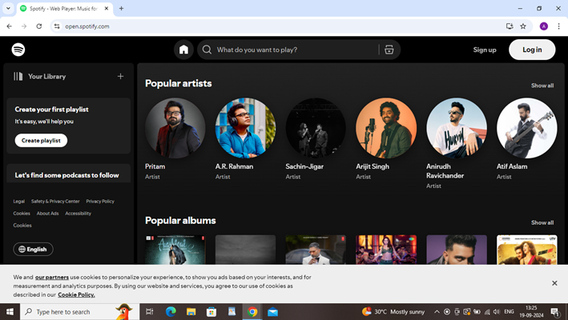Open a new browser tab
The image size is (568, 320).
121,8
